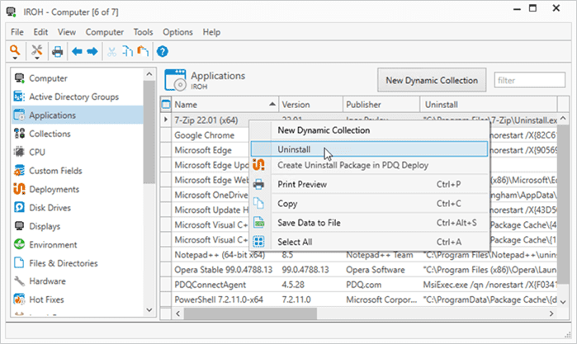Open the Options menu
577x344 pixels.
[177, 32]
